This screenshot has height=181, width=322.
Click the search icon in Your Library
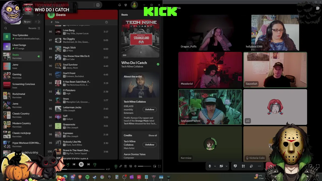(x=6, y=28)
